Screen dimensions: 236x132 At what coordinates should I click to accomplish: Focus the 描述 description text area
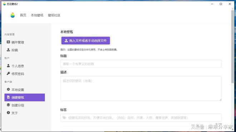[x=141, y=88]
